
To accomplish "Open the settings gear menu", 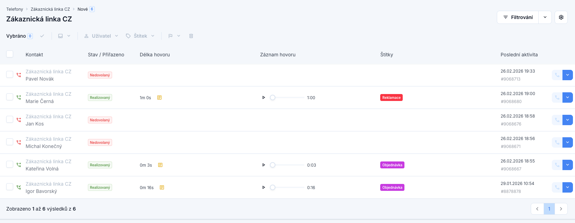I will coord(561,17).
